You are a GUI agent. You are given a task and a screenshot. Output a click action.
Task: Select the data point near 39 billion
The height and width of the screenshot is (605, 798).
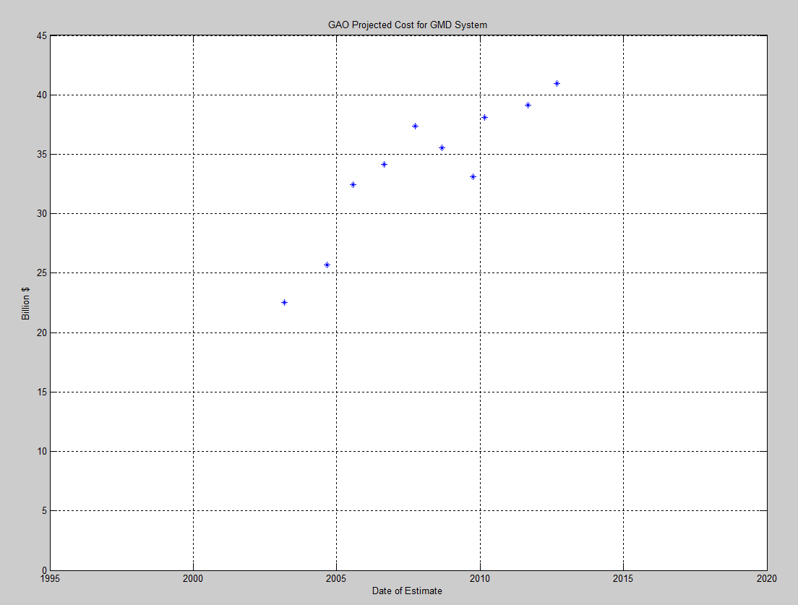tap(528, 105)
